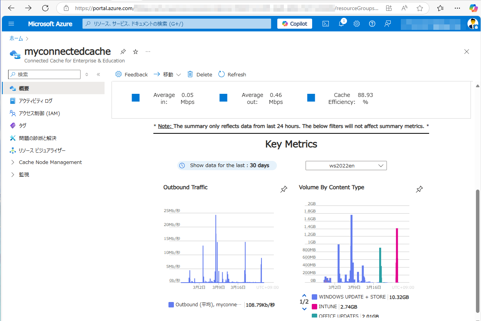Pin the Volume By Content Type chart

[419, 189]
